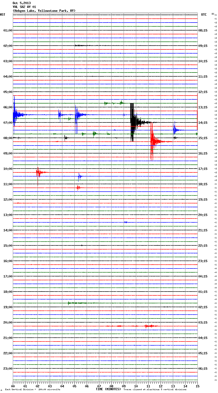Select the '10:00' MST hour label
218x393 pixels.
pyautogui.click(x=8, y=169)
